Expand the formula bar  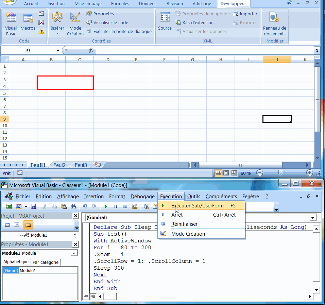coord(317,50)
